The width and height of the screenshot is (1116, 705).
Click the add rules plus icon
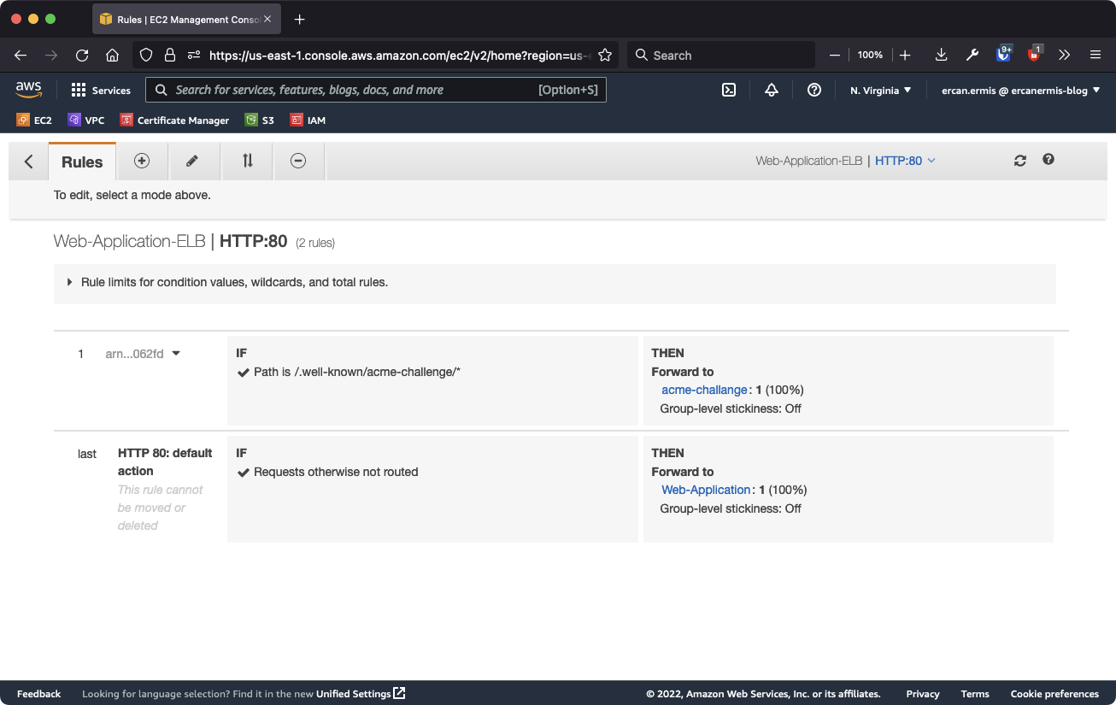[142, 161]
